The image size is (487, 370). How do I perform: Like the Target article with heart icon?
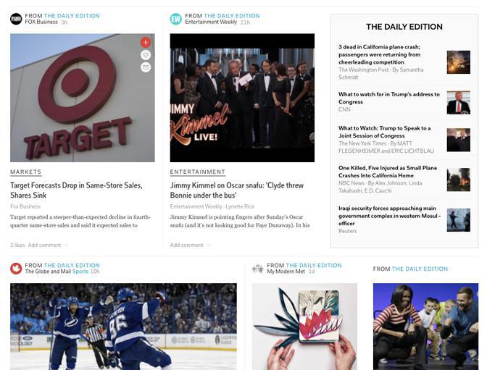pos(146,55)
